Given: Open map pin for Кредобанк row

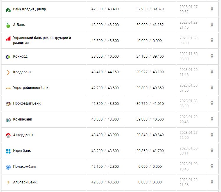Looking at the screenshot, I should tap(212, 72).
